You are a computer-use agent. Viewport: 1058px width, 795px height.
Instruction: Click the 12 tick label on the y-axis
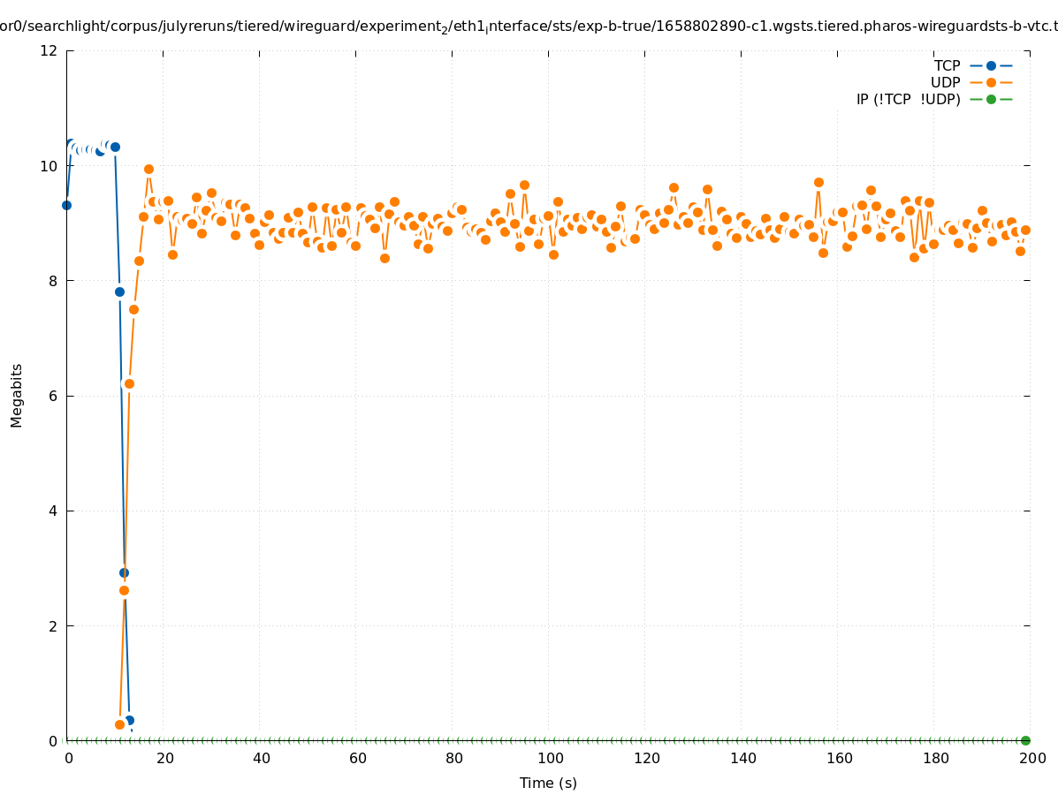point(49,50)
